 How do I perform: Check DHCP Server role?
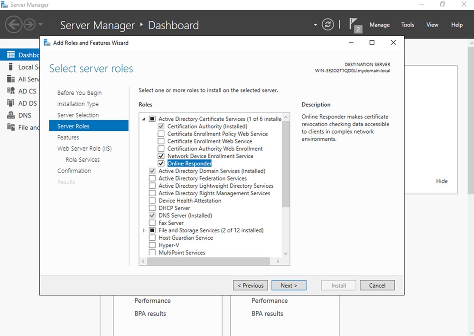point(152,208)
